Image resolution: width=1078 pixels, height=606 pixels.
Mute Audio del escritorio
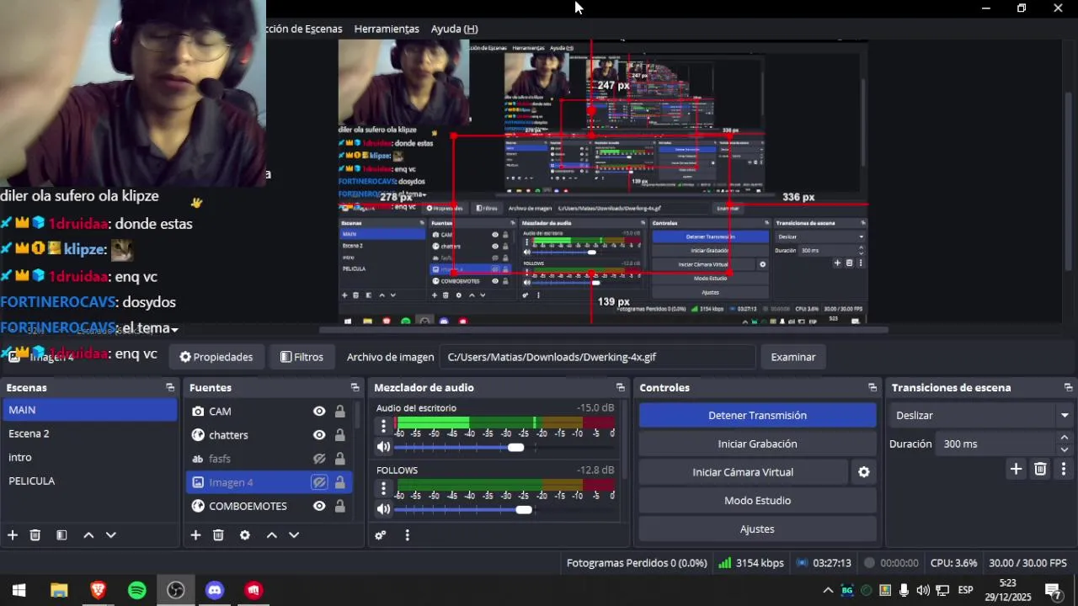pyautogui.click(x=383, y=448)
